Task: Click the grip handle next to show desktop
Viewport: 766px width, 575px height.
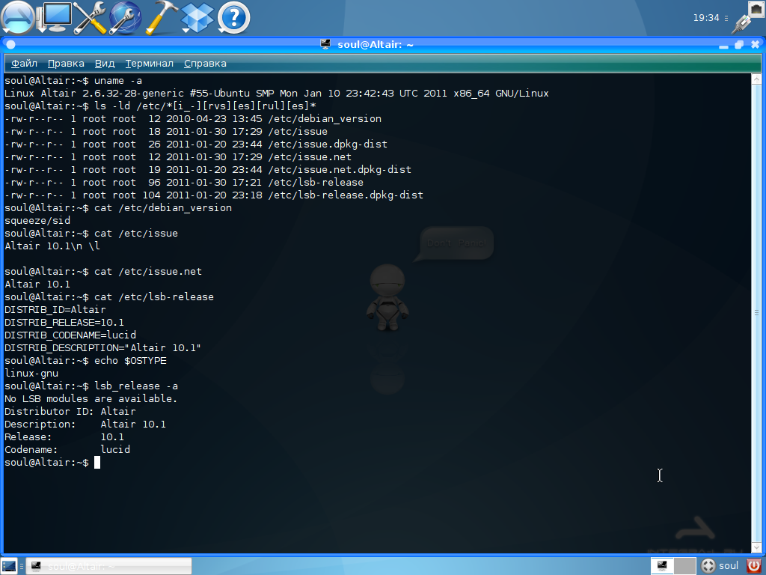Action: 22,566
